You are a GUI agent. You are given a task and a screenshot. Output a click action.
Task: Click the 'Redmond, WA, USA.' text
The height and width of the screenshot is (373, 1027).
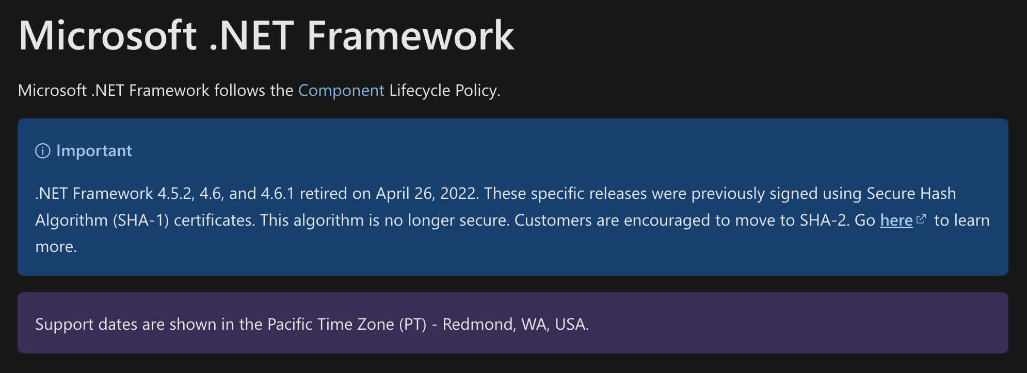(x=515, y=325)
